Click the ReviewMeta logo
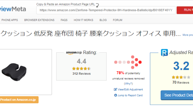The image size is (193, 108). pyautogui.click(x=13, y=9)
